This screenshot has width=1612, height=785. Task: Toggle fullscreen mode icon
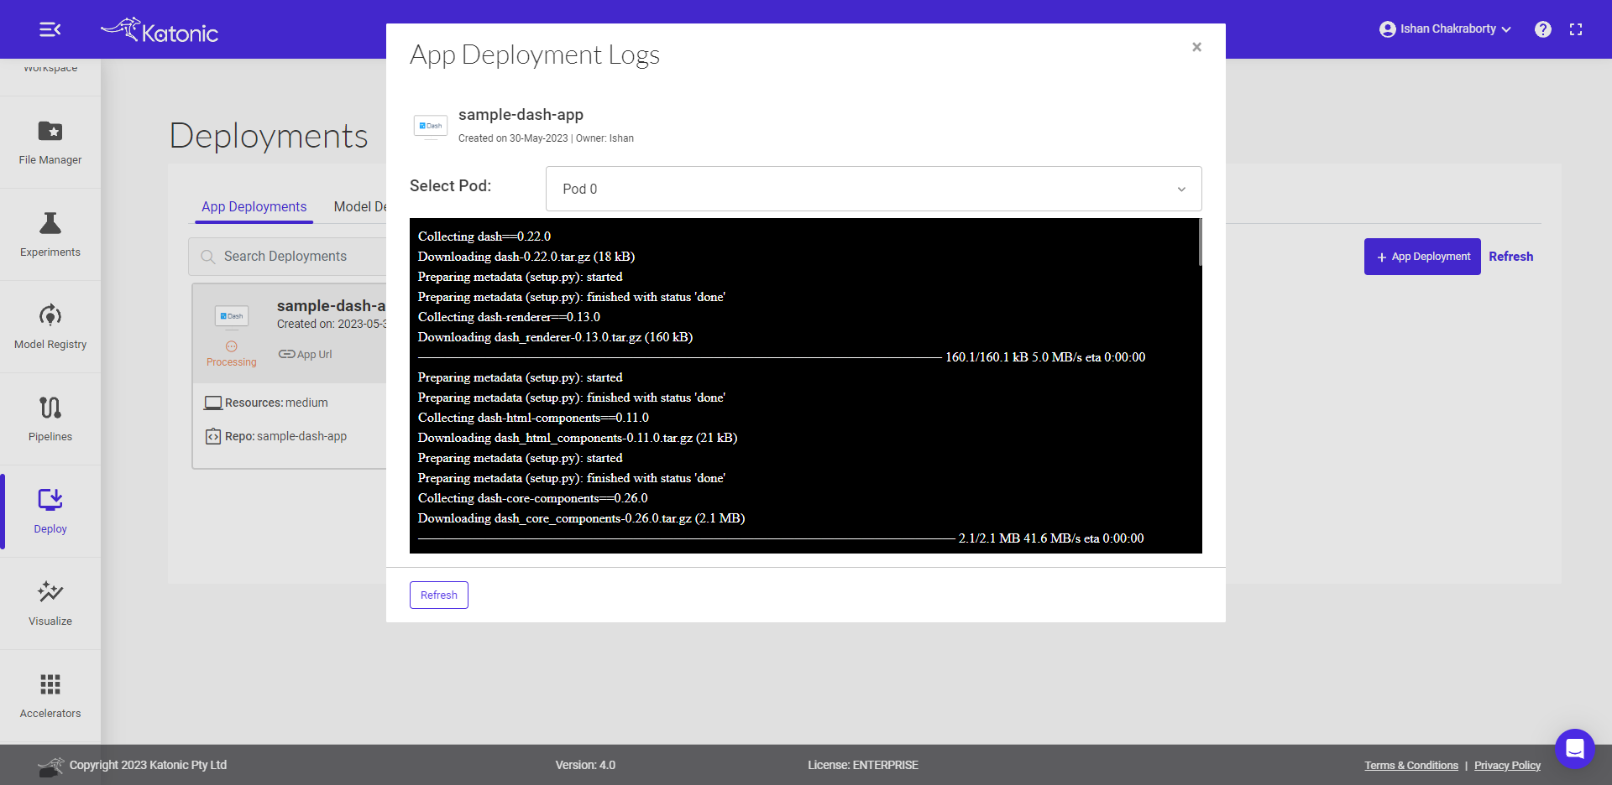tap(1576, 29)
